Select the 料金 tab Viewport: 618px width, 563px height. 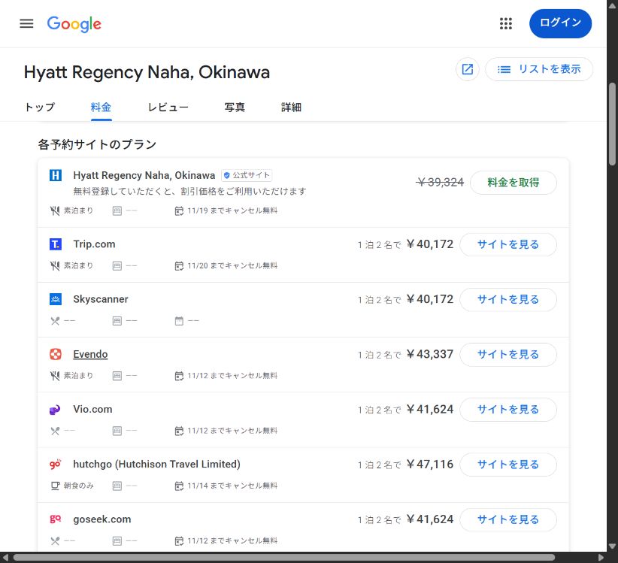(x=101, y=107)
